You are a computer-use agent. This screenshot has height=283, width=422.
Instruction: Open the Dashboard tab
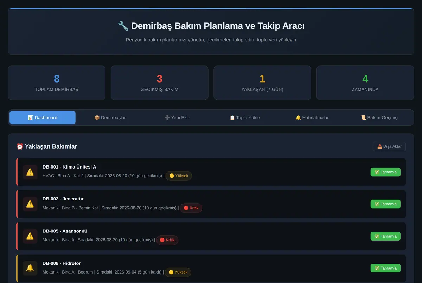pos(43,118)
